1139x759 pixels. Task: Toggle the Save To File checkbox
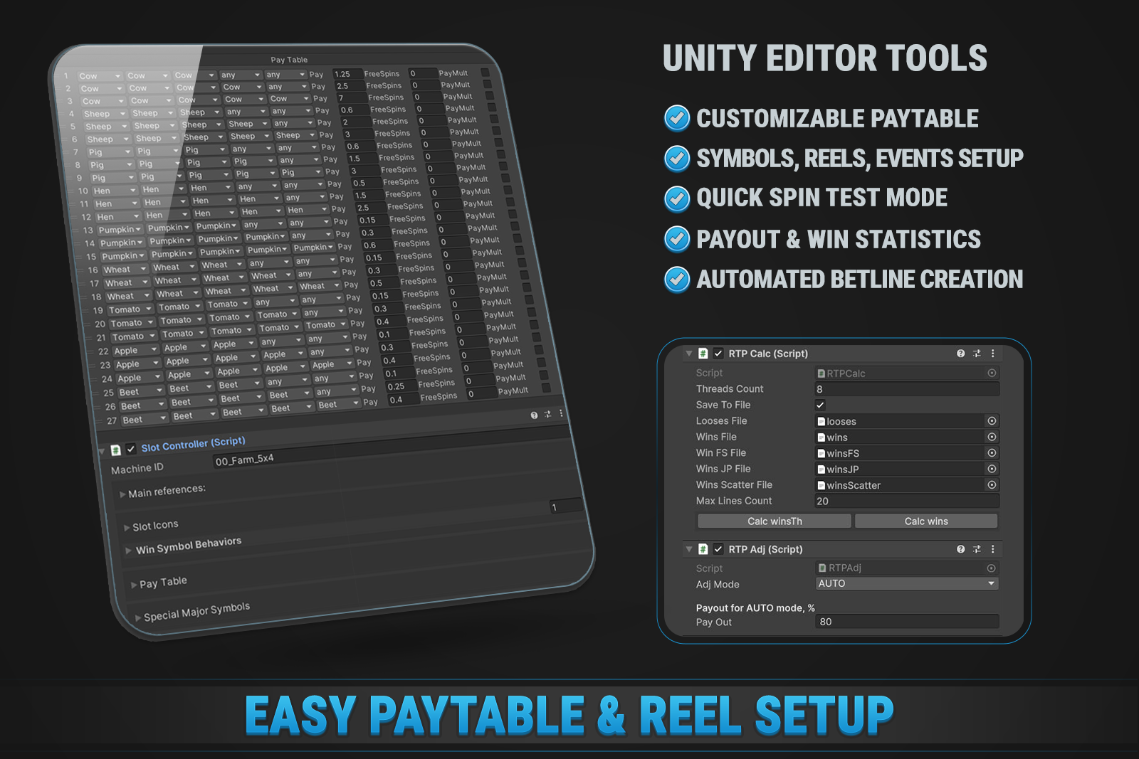pos(820,405)
